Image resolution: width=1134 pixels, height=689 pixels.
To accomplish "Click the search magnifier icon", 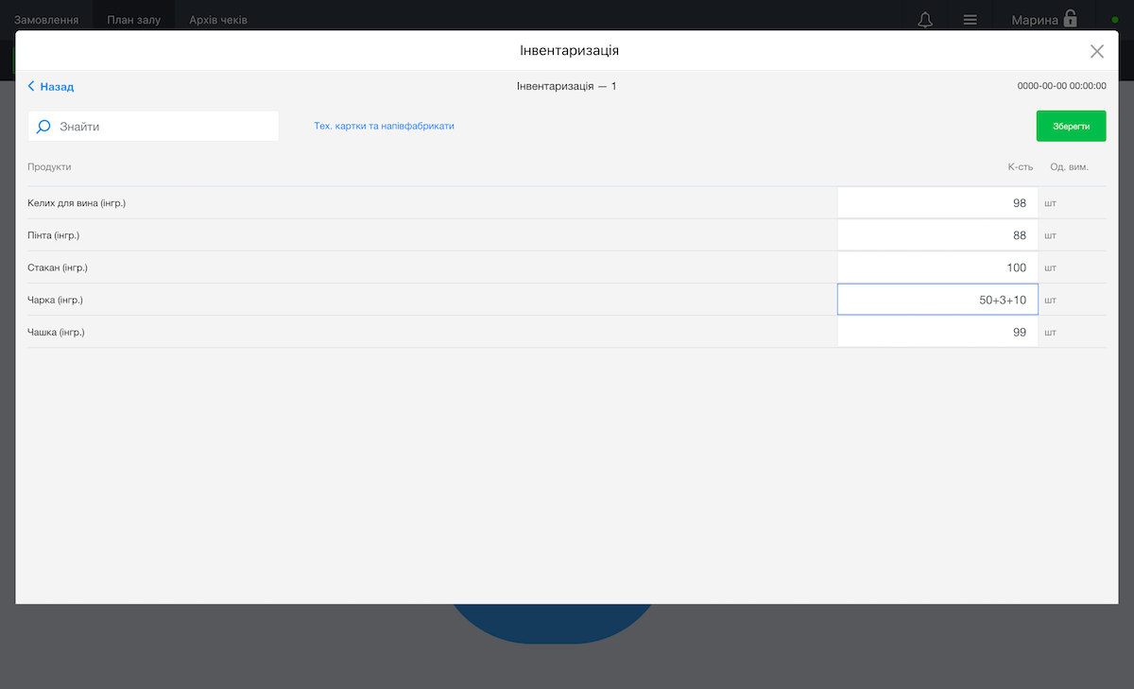I will (43, 127).
